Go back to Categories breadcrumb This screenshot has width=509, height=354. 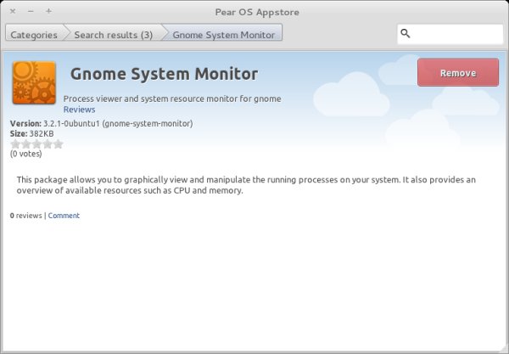coord(34,35)
